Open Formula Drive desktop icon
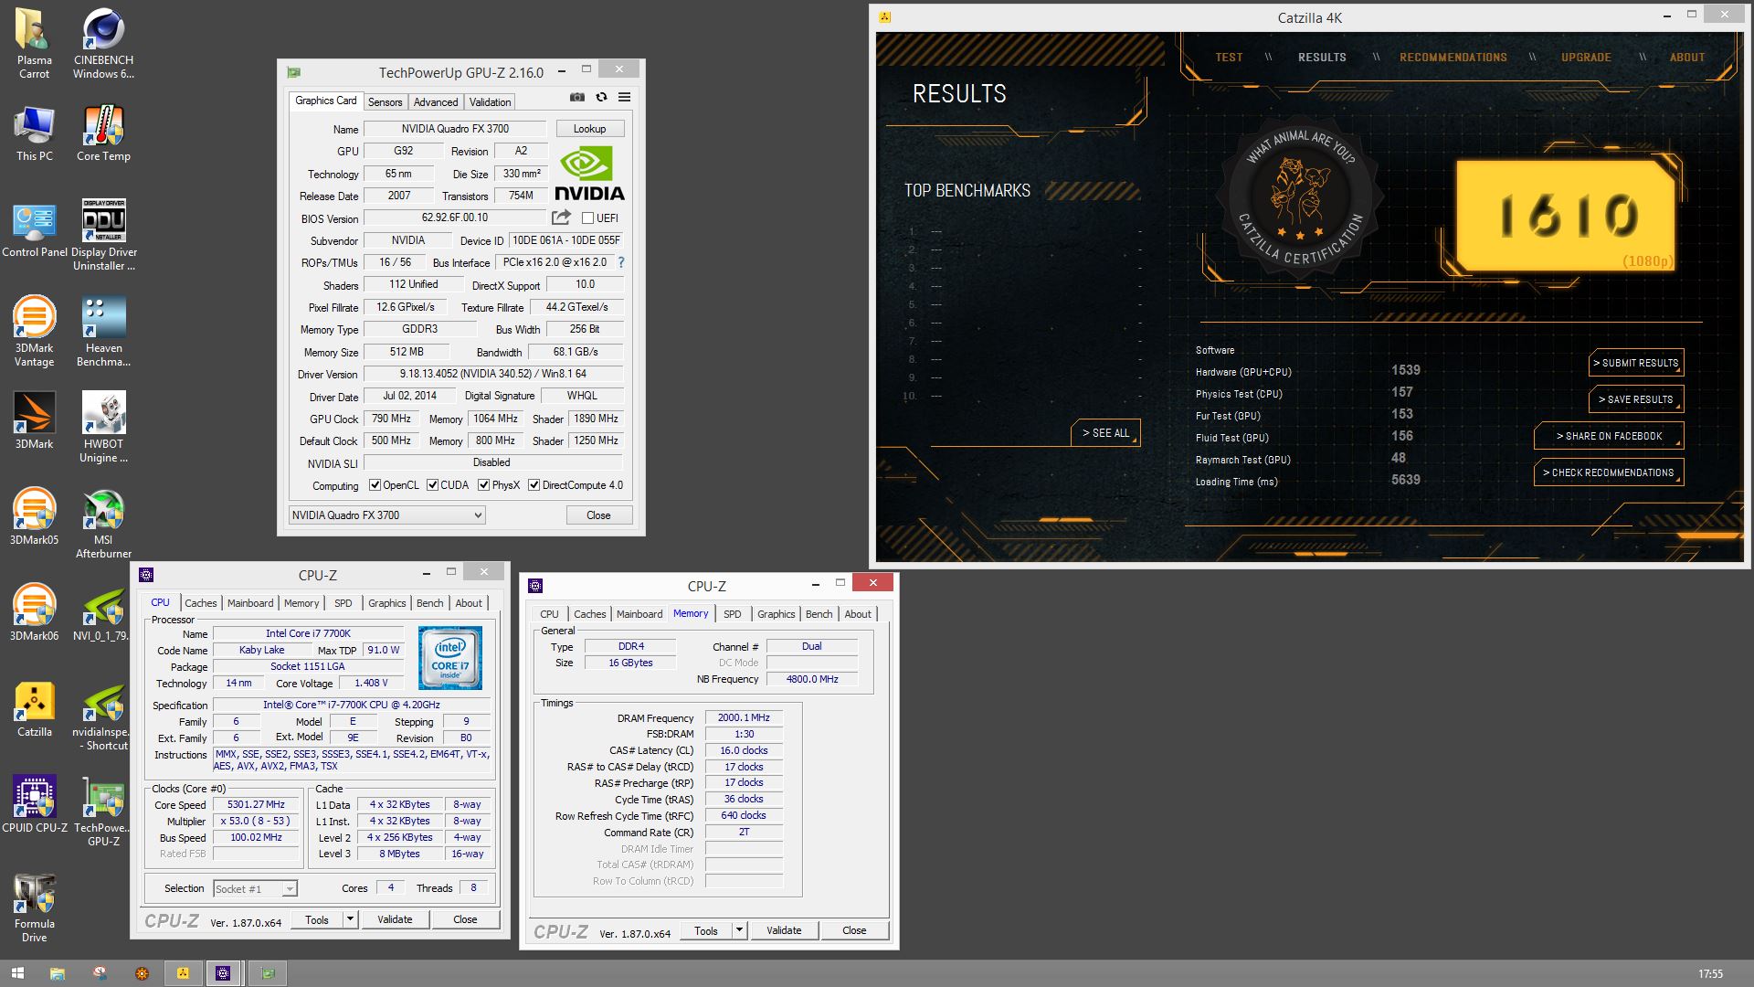1754x987 pixels. pyautogui.click(x=34, y=907)
